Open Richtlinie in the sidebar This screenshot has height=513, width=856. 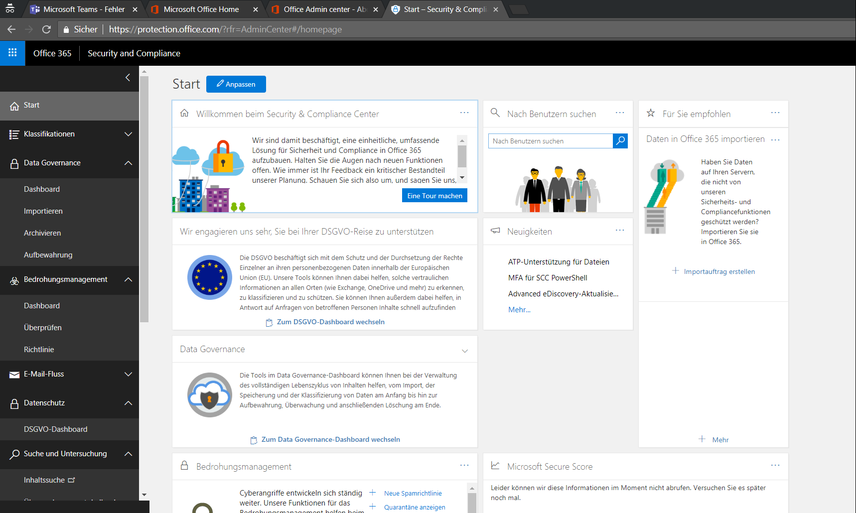coord(39,350)
